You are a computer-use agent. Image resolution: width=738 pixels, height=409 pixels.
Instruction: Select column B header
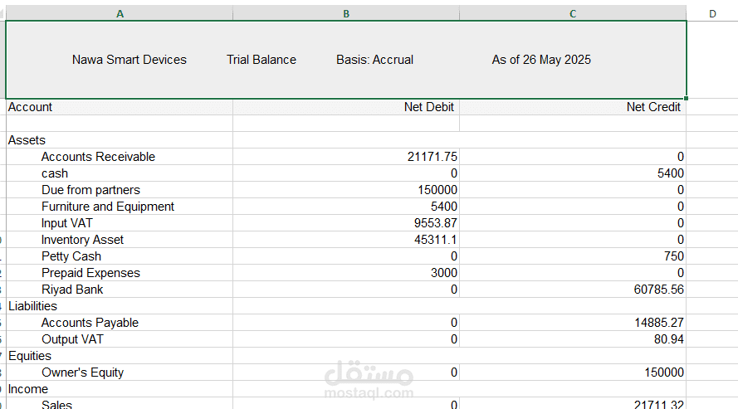pos(346,13)
